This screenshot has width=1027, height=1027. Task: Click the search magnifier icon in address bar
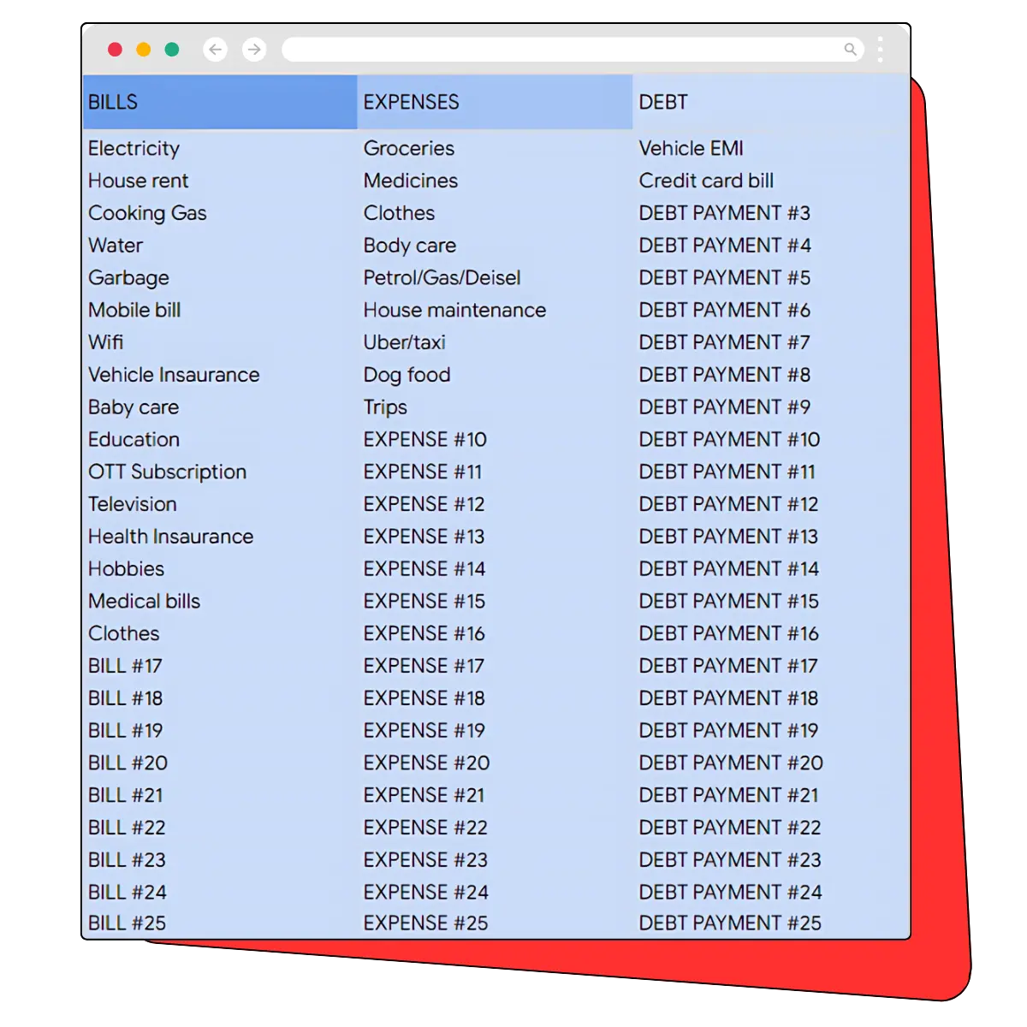(850, 50)
